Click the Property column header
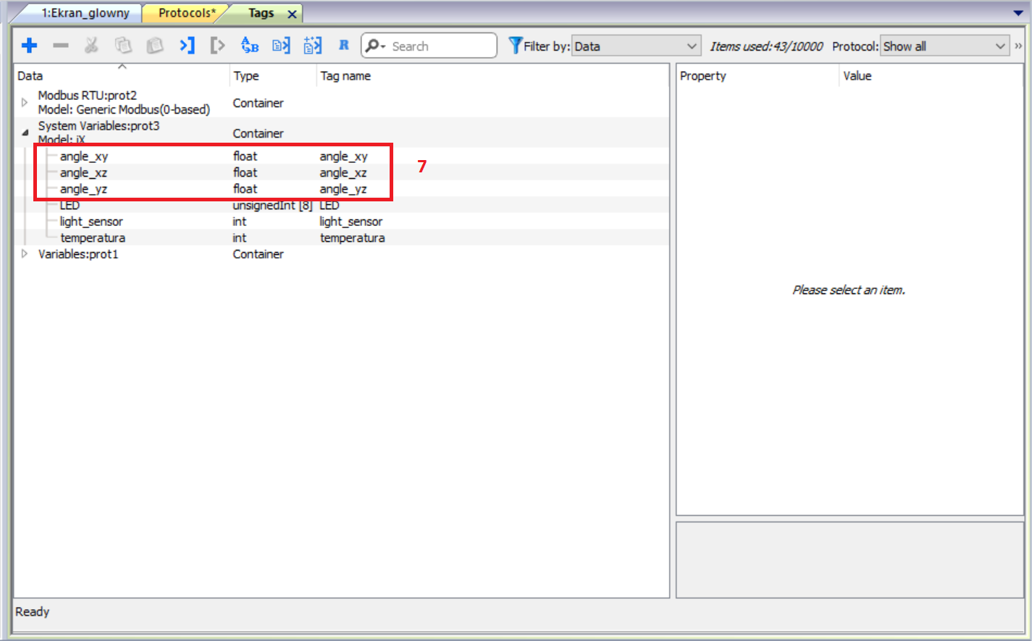This screenshot has width=1032, height=641. coord(758,75)
